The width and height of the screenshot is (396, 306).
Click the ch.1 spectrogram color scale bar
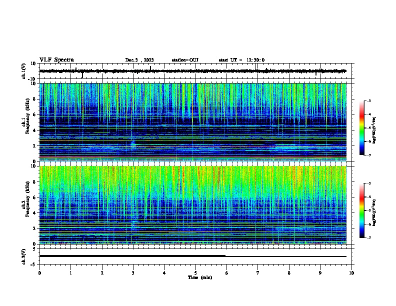(x=362, y=128)
